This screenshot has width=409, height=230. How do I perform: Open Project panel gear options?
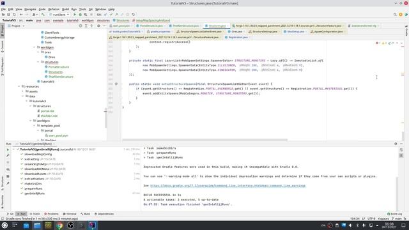(x=98, y=26)
